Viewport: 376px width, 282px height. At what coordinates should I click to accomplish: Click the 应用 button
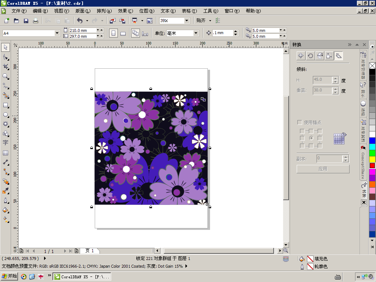tap(323, 169)
